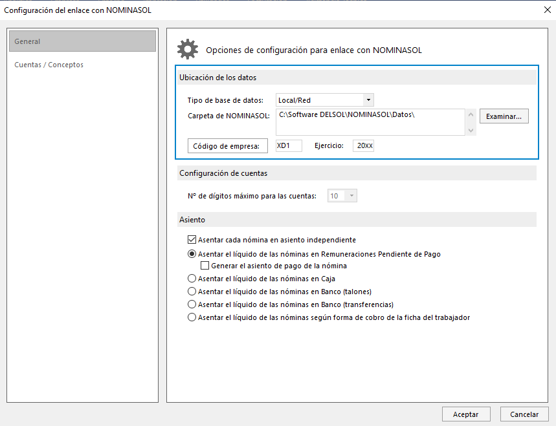Open the Tipo de base de datos dropdown
Image resolution: width=556 pixels, height=426 pixels.
click(368, 100)
